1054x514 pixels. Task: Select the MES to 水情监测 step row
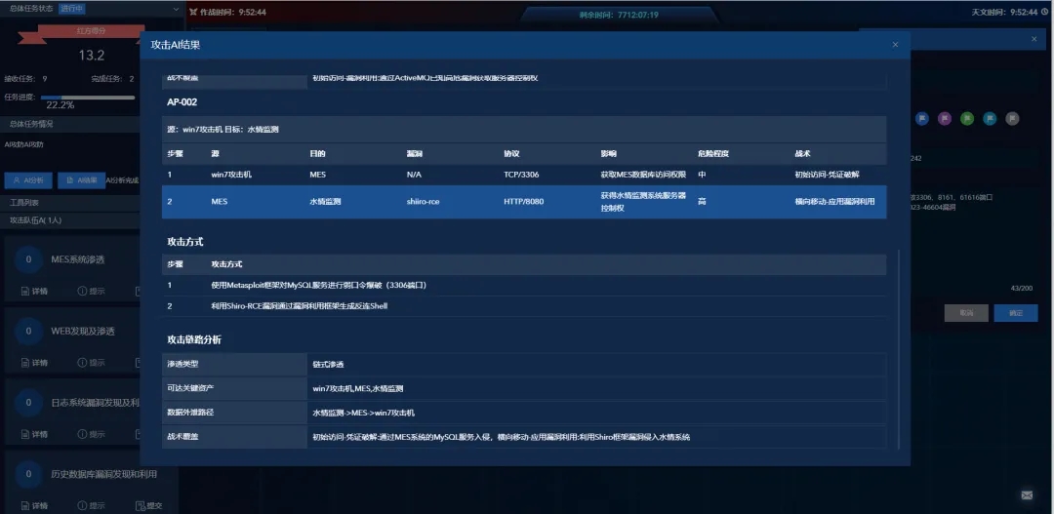coord(524,201)
